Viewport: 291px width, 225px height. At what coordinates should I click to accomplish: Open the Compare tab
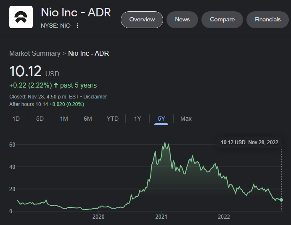[222, 20]
